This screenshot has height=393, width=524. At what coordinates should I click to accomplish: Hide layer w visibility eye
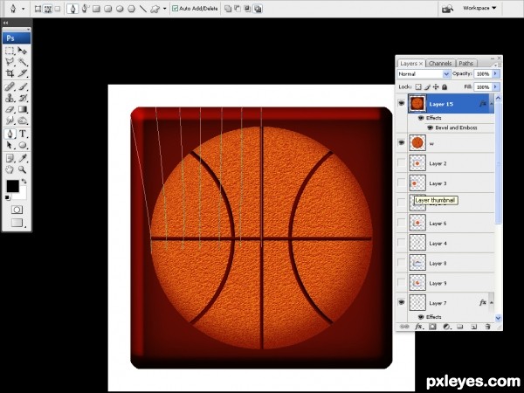click(402, 142)
